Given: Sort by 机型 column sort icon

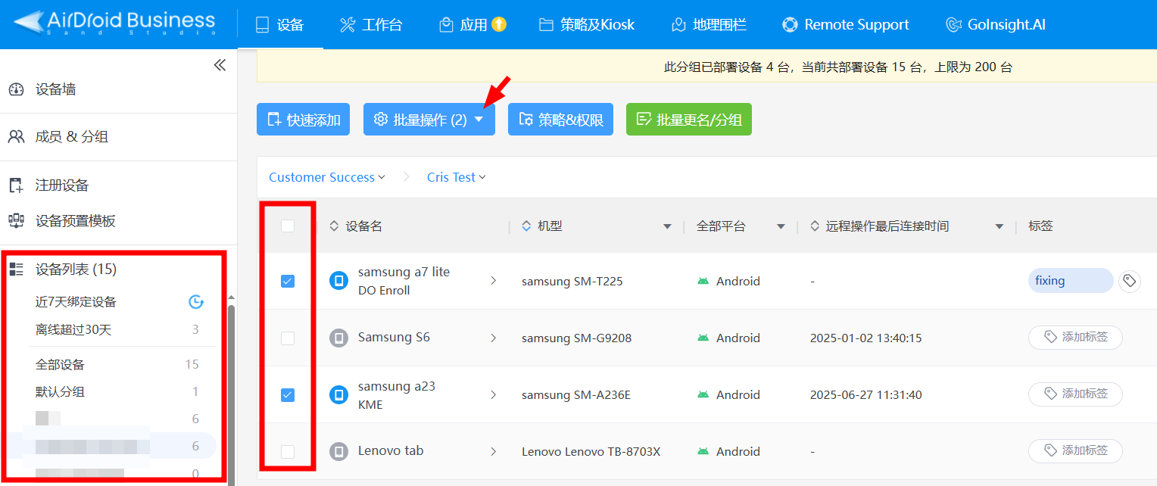Looking at the screenshot, I should click(x=526, y=226).
